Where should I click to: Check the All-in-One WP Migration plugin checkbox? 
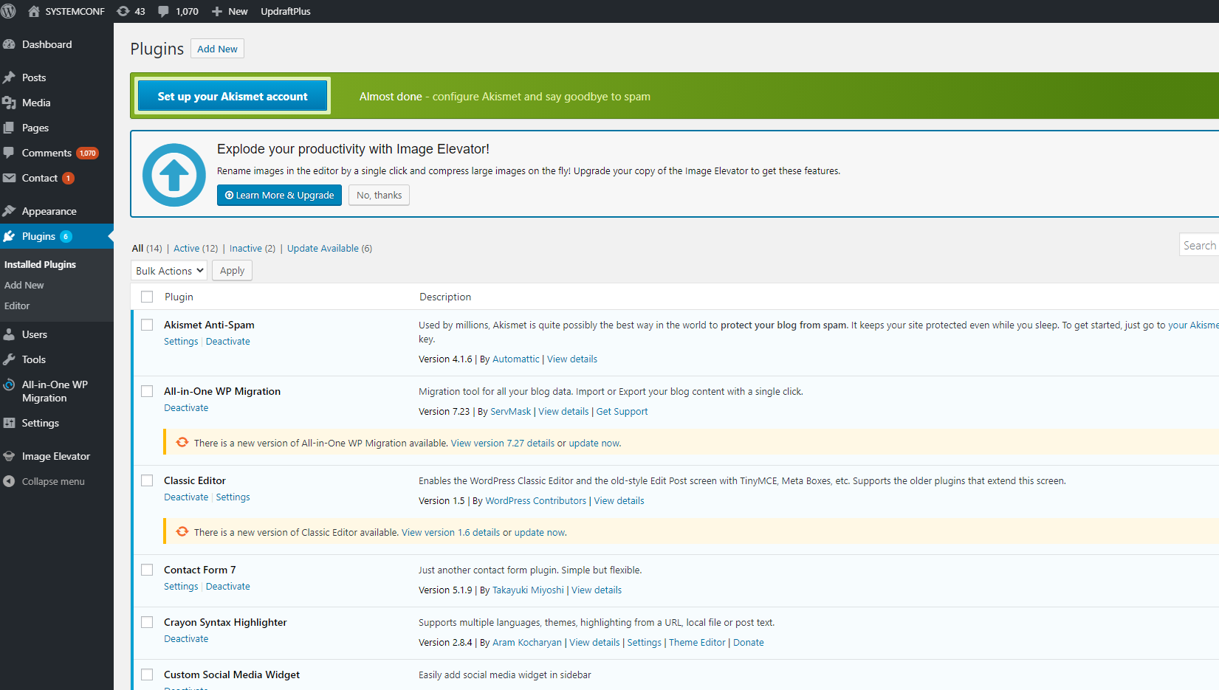147,391
